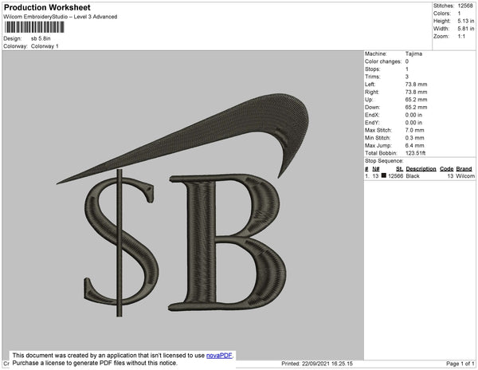Open the novaPDF link
478x370 pixels.
coord(219,356)
